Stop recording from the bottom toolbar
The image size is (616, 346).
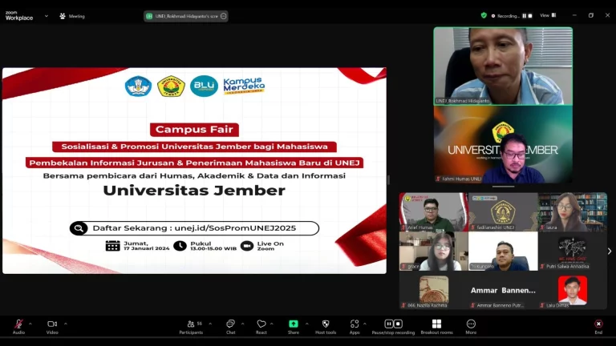coord(398,324)
